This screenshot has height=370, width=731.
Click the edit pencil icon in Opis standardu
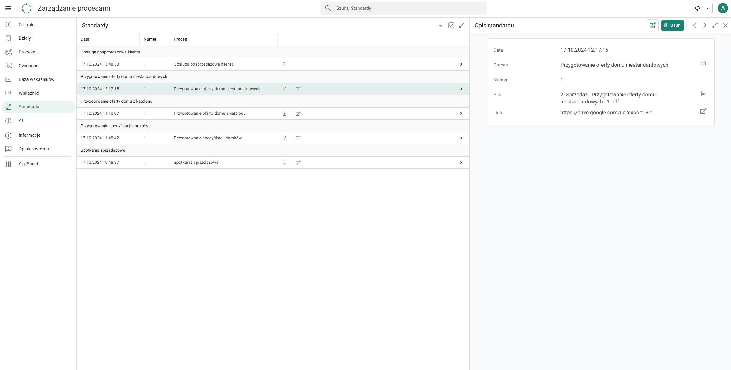(x=652, y=25)
